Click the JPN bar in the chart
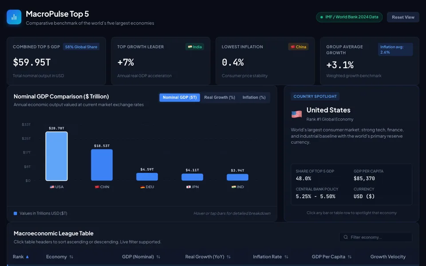Image resolution: width=426 pixels, height=266 pixels. 192,177
